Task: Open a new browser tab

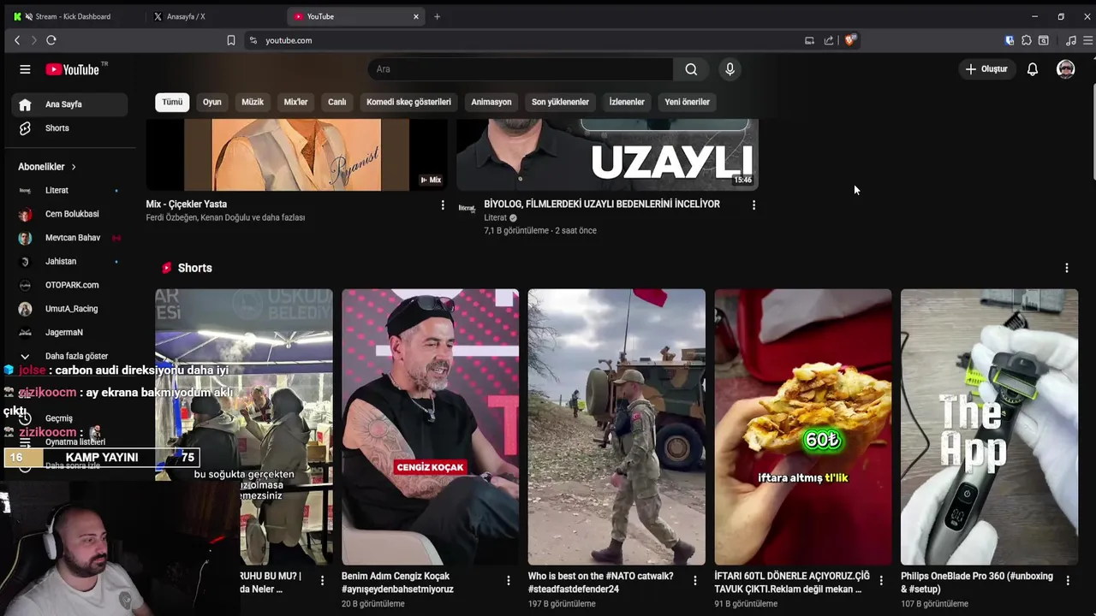Action: point(437,16)
